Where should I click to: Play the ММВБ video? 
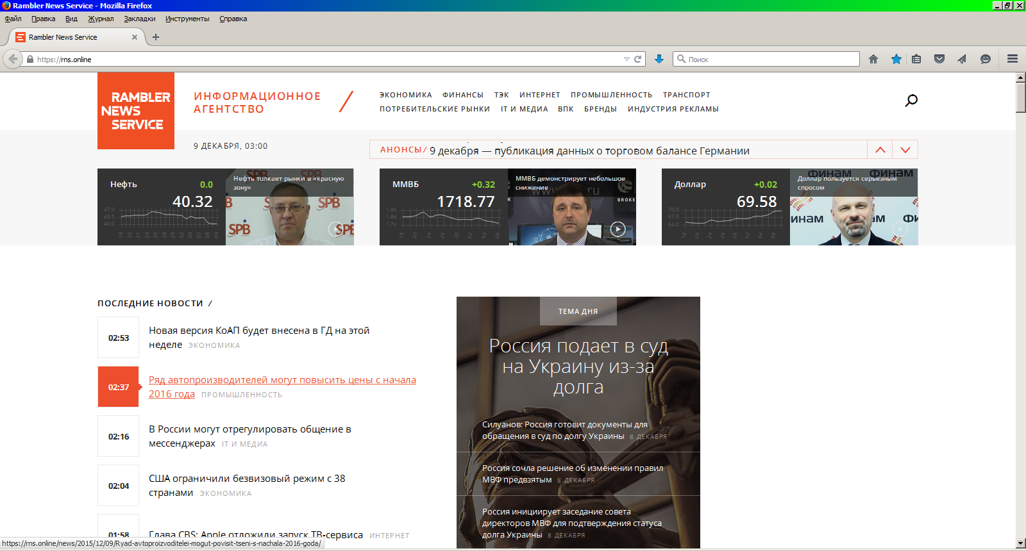tap(618, 229)
